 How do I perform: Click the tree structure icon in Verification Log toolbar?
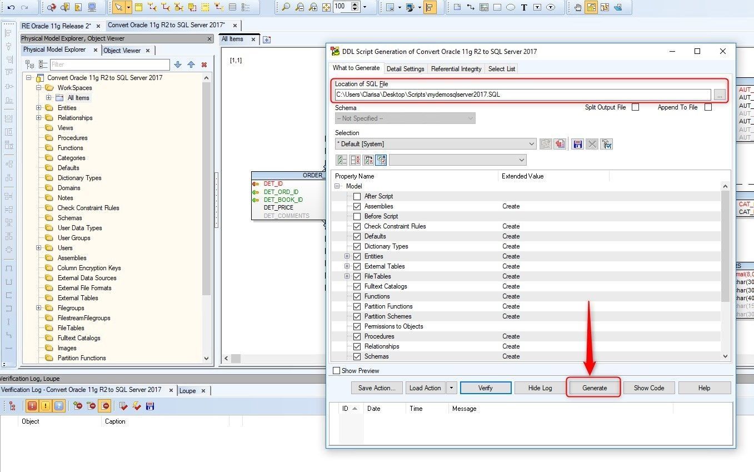pos(12,406)
